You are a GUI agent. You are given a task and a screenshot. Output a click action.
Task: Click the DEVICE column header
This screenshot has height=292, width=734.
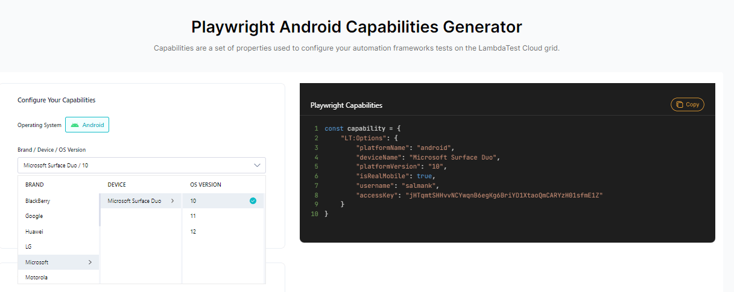[116, 185]
